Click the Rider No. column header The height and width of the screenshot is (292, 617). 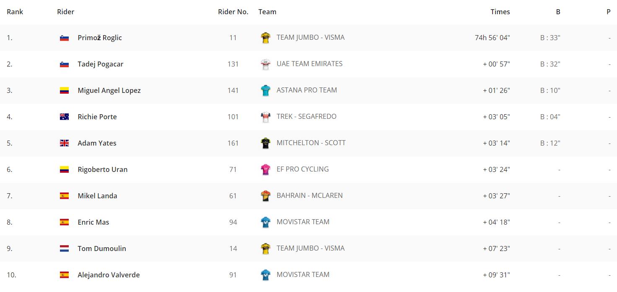[233, 12]
